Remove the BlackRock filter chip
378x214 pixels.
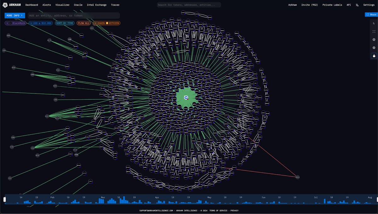[x=7, y=23]
